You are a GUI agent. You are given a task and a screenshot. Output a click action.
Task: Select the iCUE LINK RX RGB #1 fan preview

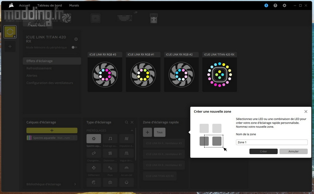tap(143, 75)
